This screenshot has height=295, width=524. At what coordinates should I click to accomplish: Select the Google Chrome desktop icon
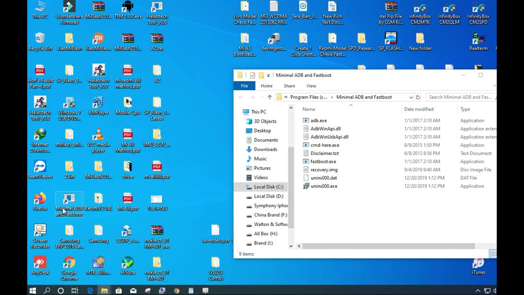point(69,268)
